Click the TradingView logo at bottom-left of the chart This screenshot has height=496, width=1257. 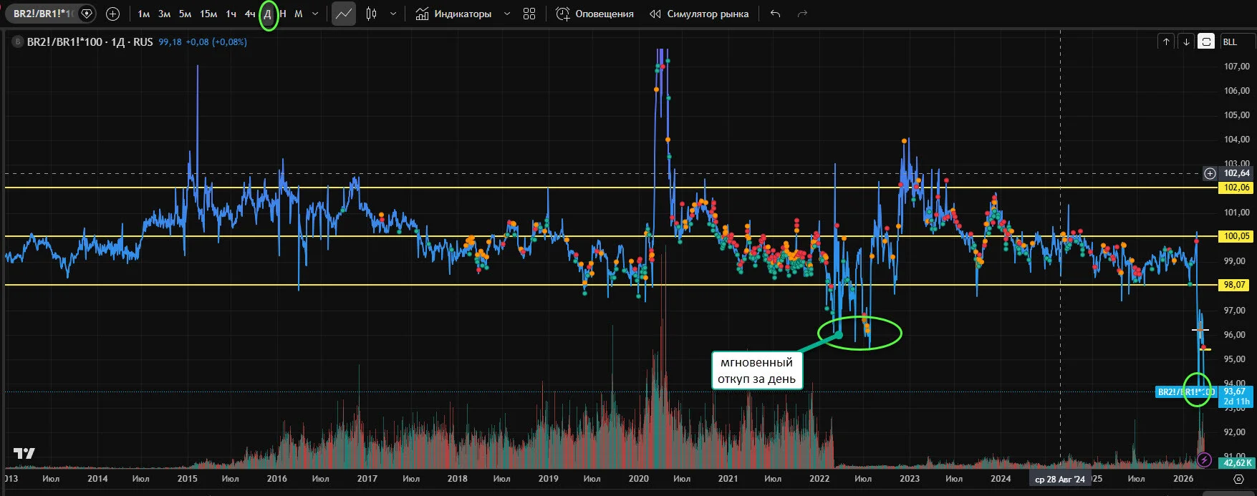tap(24, 453)
